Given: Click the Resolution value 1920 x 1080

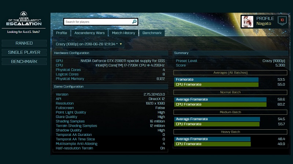Looking at the screenshot, I should coord(155,103).
